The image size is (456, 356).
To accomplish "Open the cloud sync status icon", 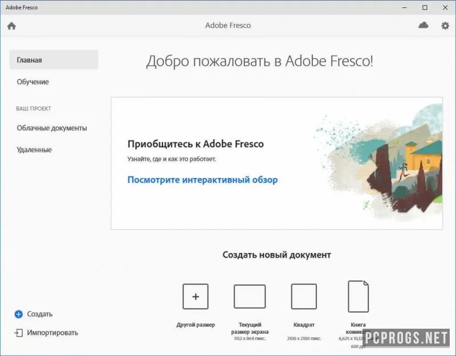I will 423,25.
